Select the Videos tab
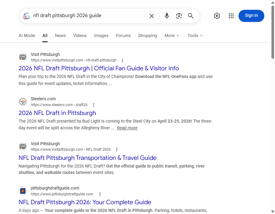Viewport: 275px width, 214px height. [x=80, y=35]
